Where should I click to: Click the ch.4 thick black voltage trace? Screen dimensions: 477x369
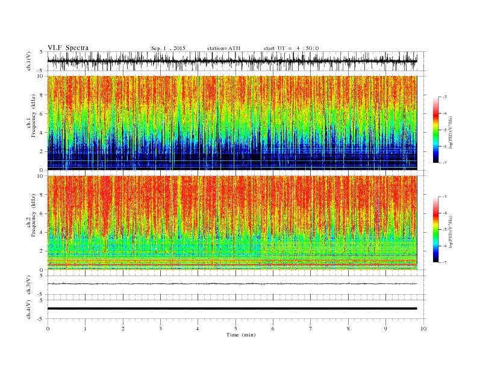click(232, 309)
